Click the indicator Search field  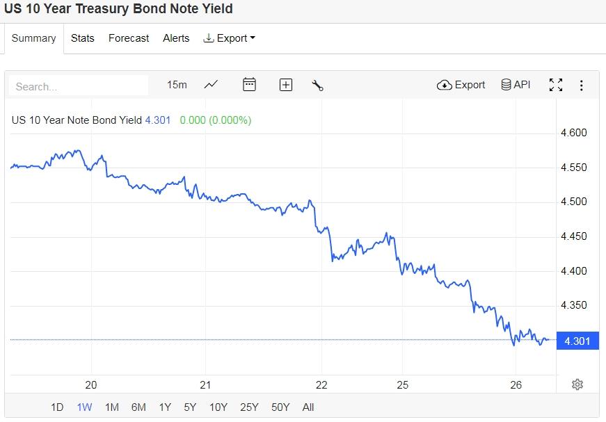point(79,86)
